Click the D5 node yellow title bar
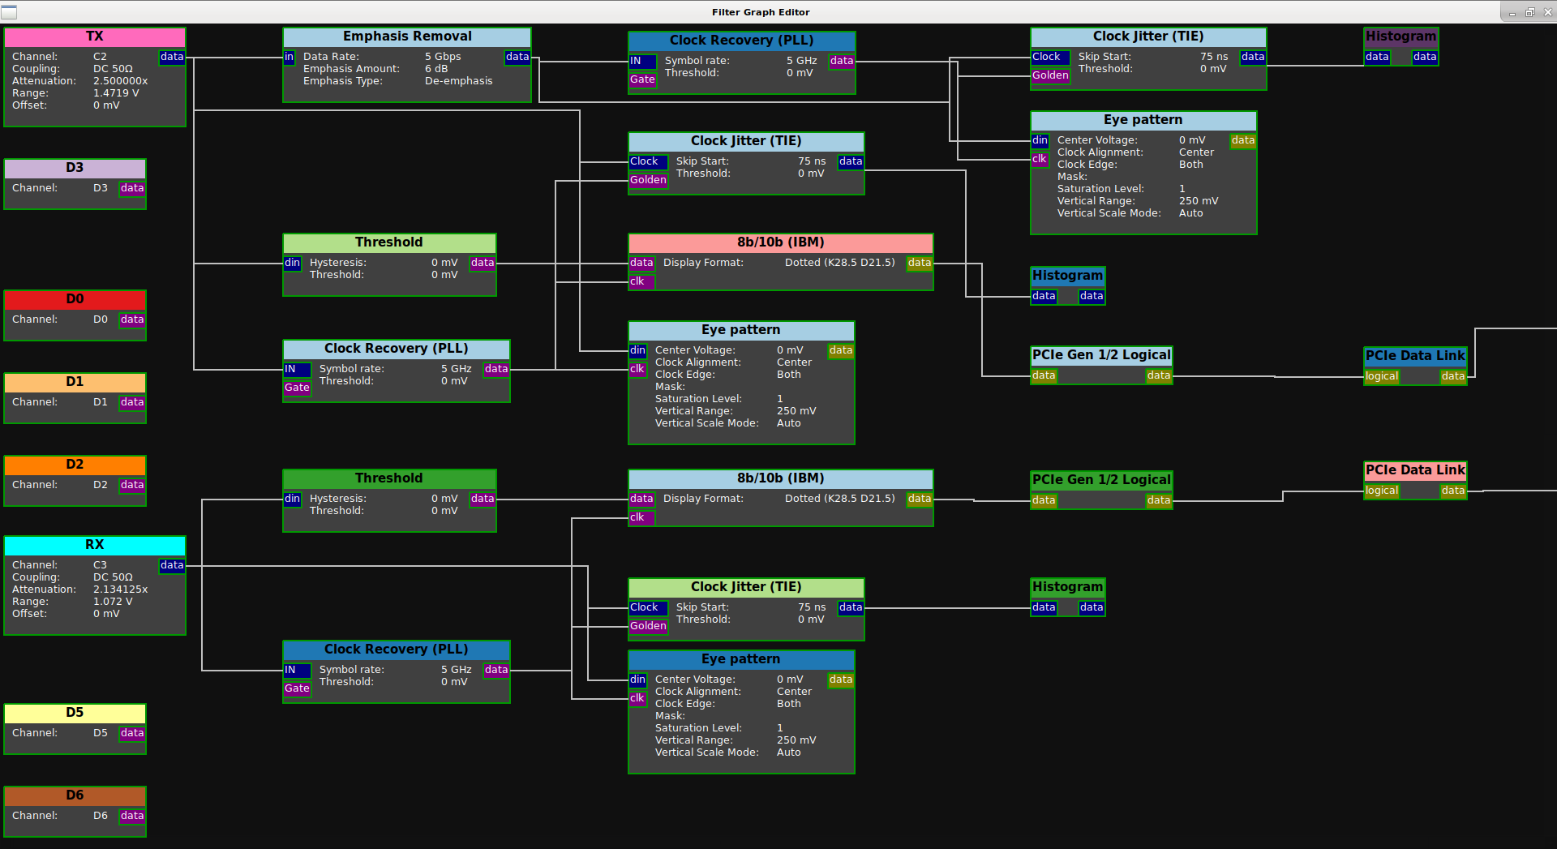 [x=75, y=713]
